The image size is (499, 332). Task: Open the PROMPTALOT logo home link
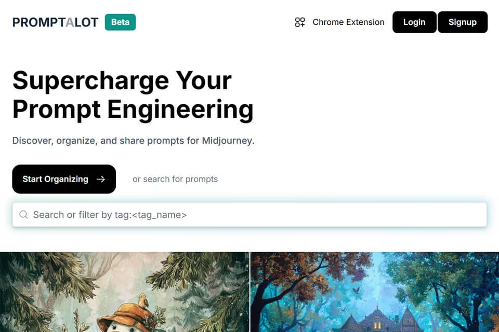[x=56, y=22]
